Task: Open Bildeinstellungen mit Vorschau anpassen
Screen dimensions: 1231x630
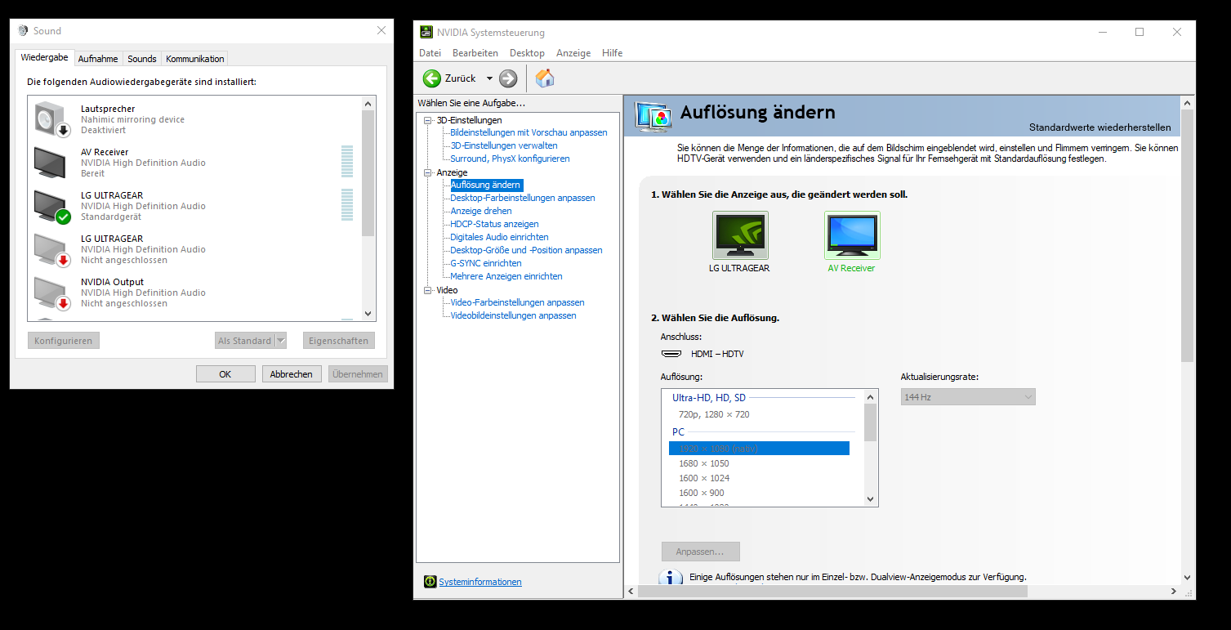Action: [x=529, y=132]
